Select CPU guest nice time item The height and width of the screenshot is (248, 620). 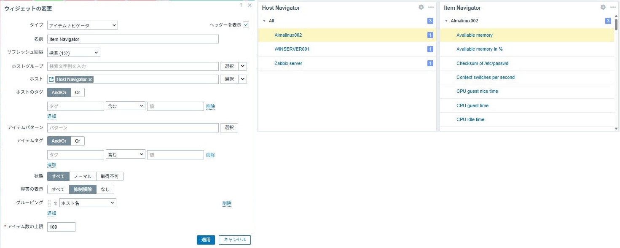tap(477, 91)
